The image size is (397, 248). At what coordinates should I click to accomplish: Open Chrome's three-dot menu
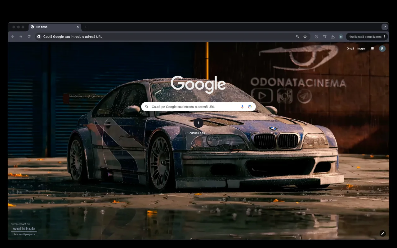click(384, 37)
